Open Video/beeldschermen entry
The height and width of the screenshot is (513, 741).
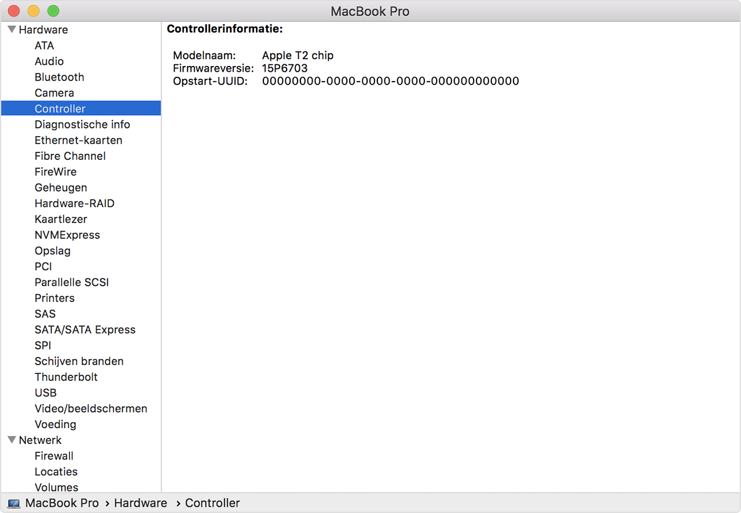coord(91,409)
